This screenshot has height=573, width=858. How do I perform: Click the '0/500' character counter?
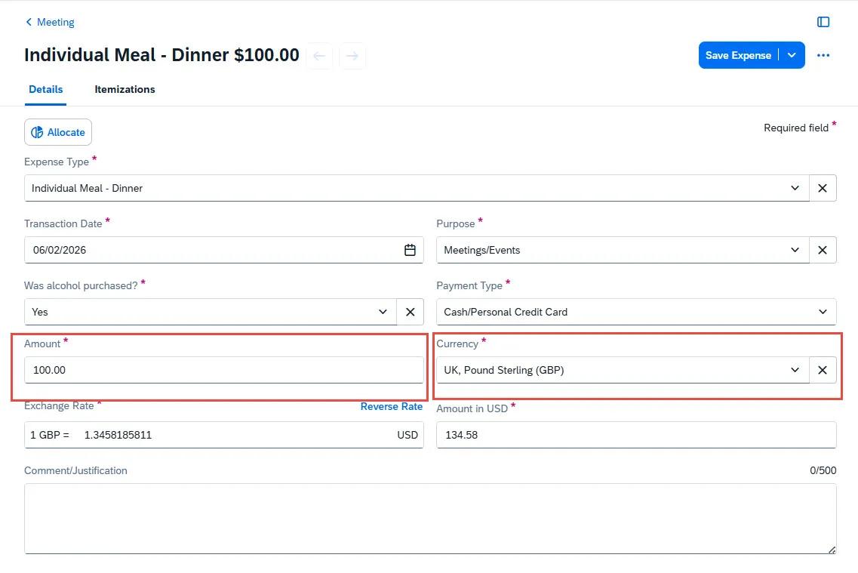(823, 470)
